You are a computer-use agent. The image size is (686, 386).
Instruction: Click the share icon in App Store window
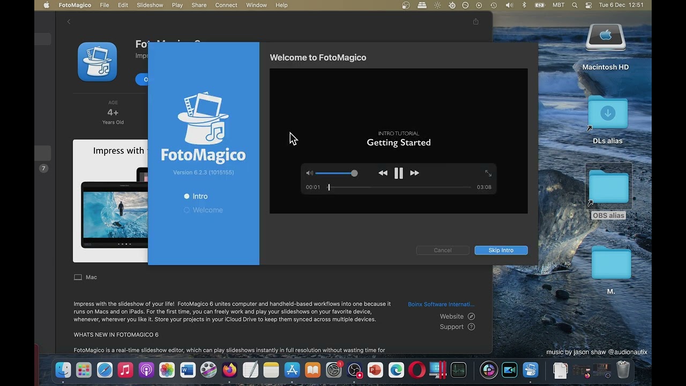coord(475,21)
